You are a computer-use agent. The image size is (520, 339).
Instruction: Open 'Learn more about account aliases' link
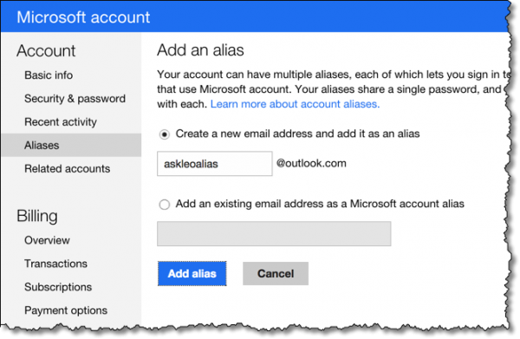pos(295,104)
